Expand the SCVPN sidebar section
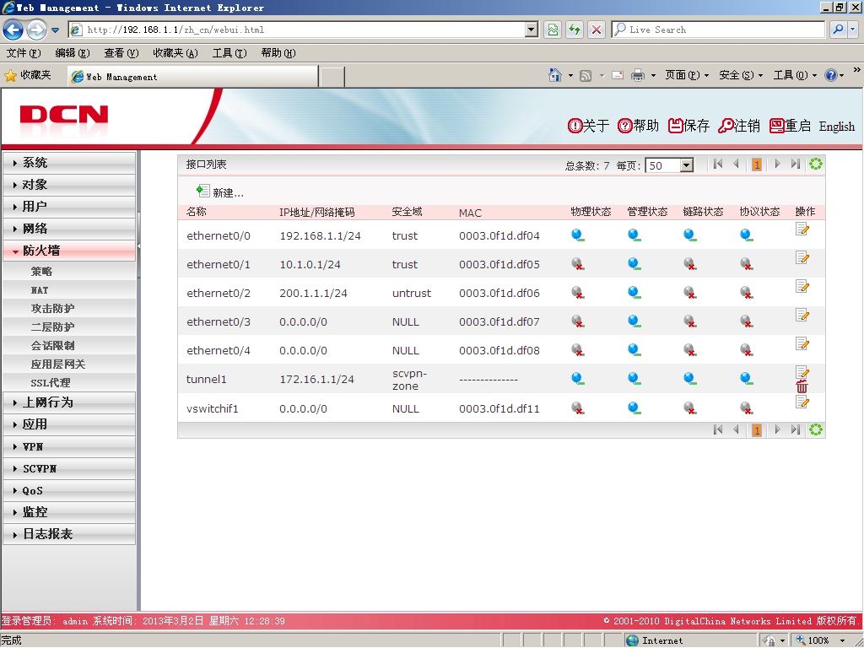This screenshot has width=864, height=648. pyautogui.click(x=69, y=469)
